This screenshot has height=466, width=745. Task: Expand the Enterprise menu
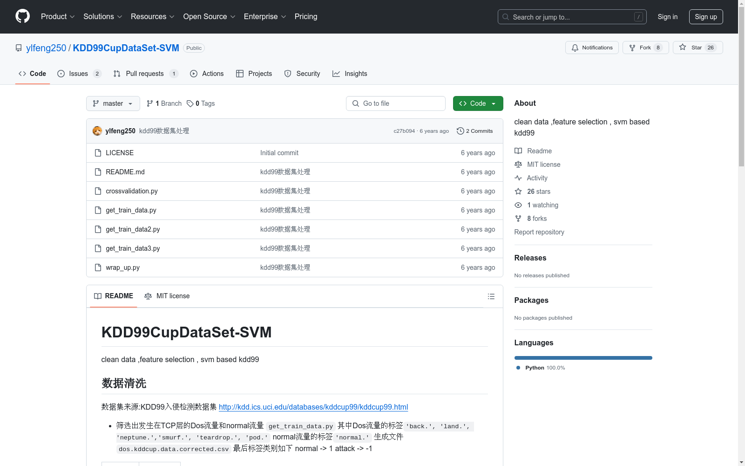tap(265, 16)
